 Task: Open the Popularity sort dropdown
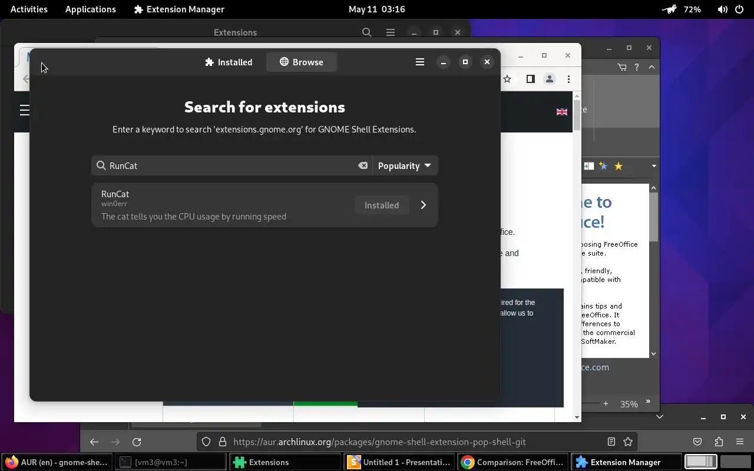(404, 165)
